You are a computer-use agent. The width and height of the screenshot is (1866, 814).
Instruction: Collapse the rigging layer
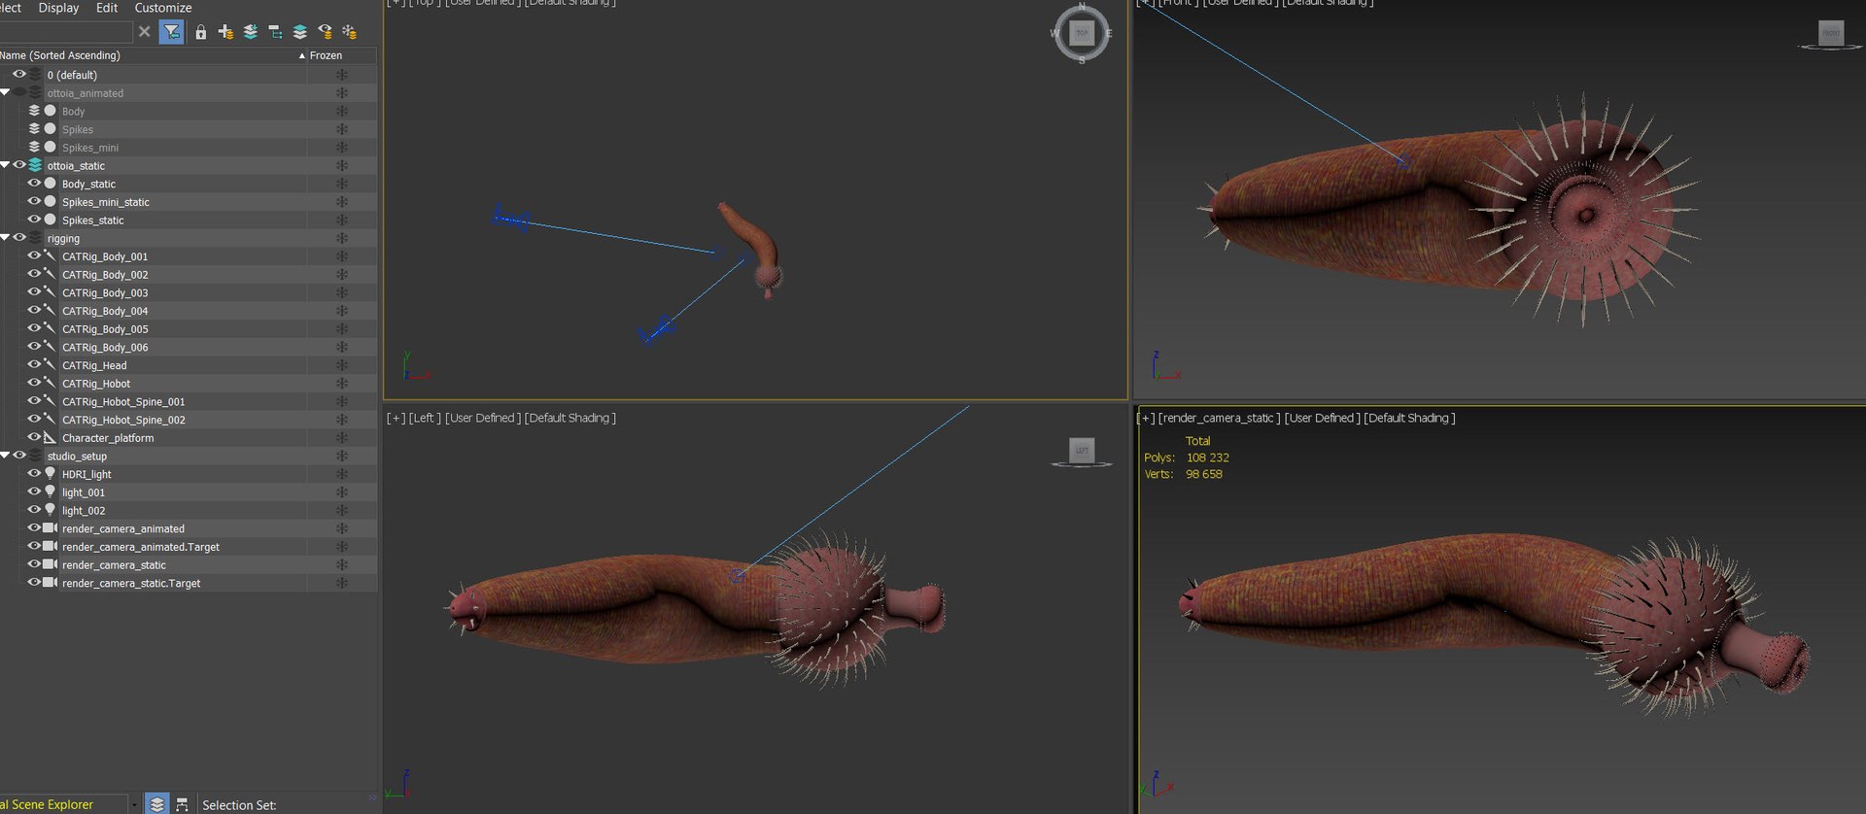click(x=5, y=238)
